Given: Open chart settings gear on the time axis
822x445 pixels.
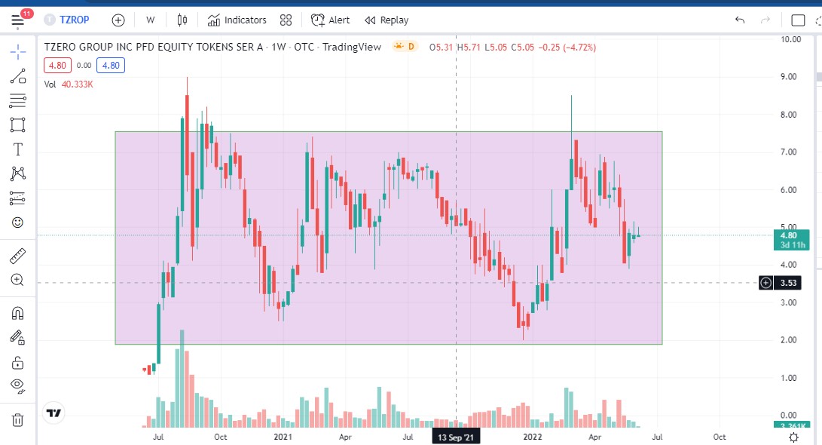Looking at the screenshot, I should click(x=793, y=437).
